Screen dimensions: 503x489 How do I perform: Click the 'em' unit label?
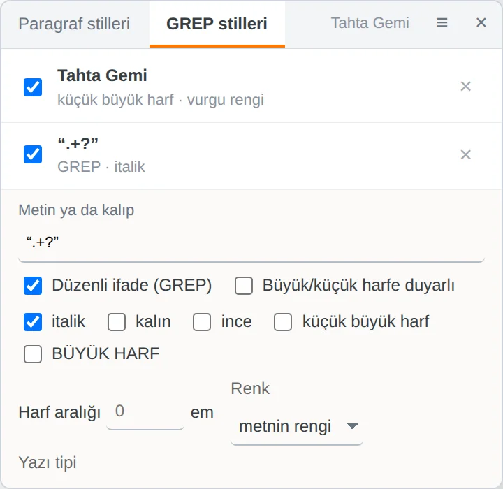pyautogui.click(x=202, y=413)
